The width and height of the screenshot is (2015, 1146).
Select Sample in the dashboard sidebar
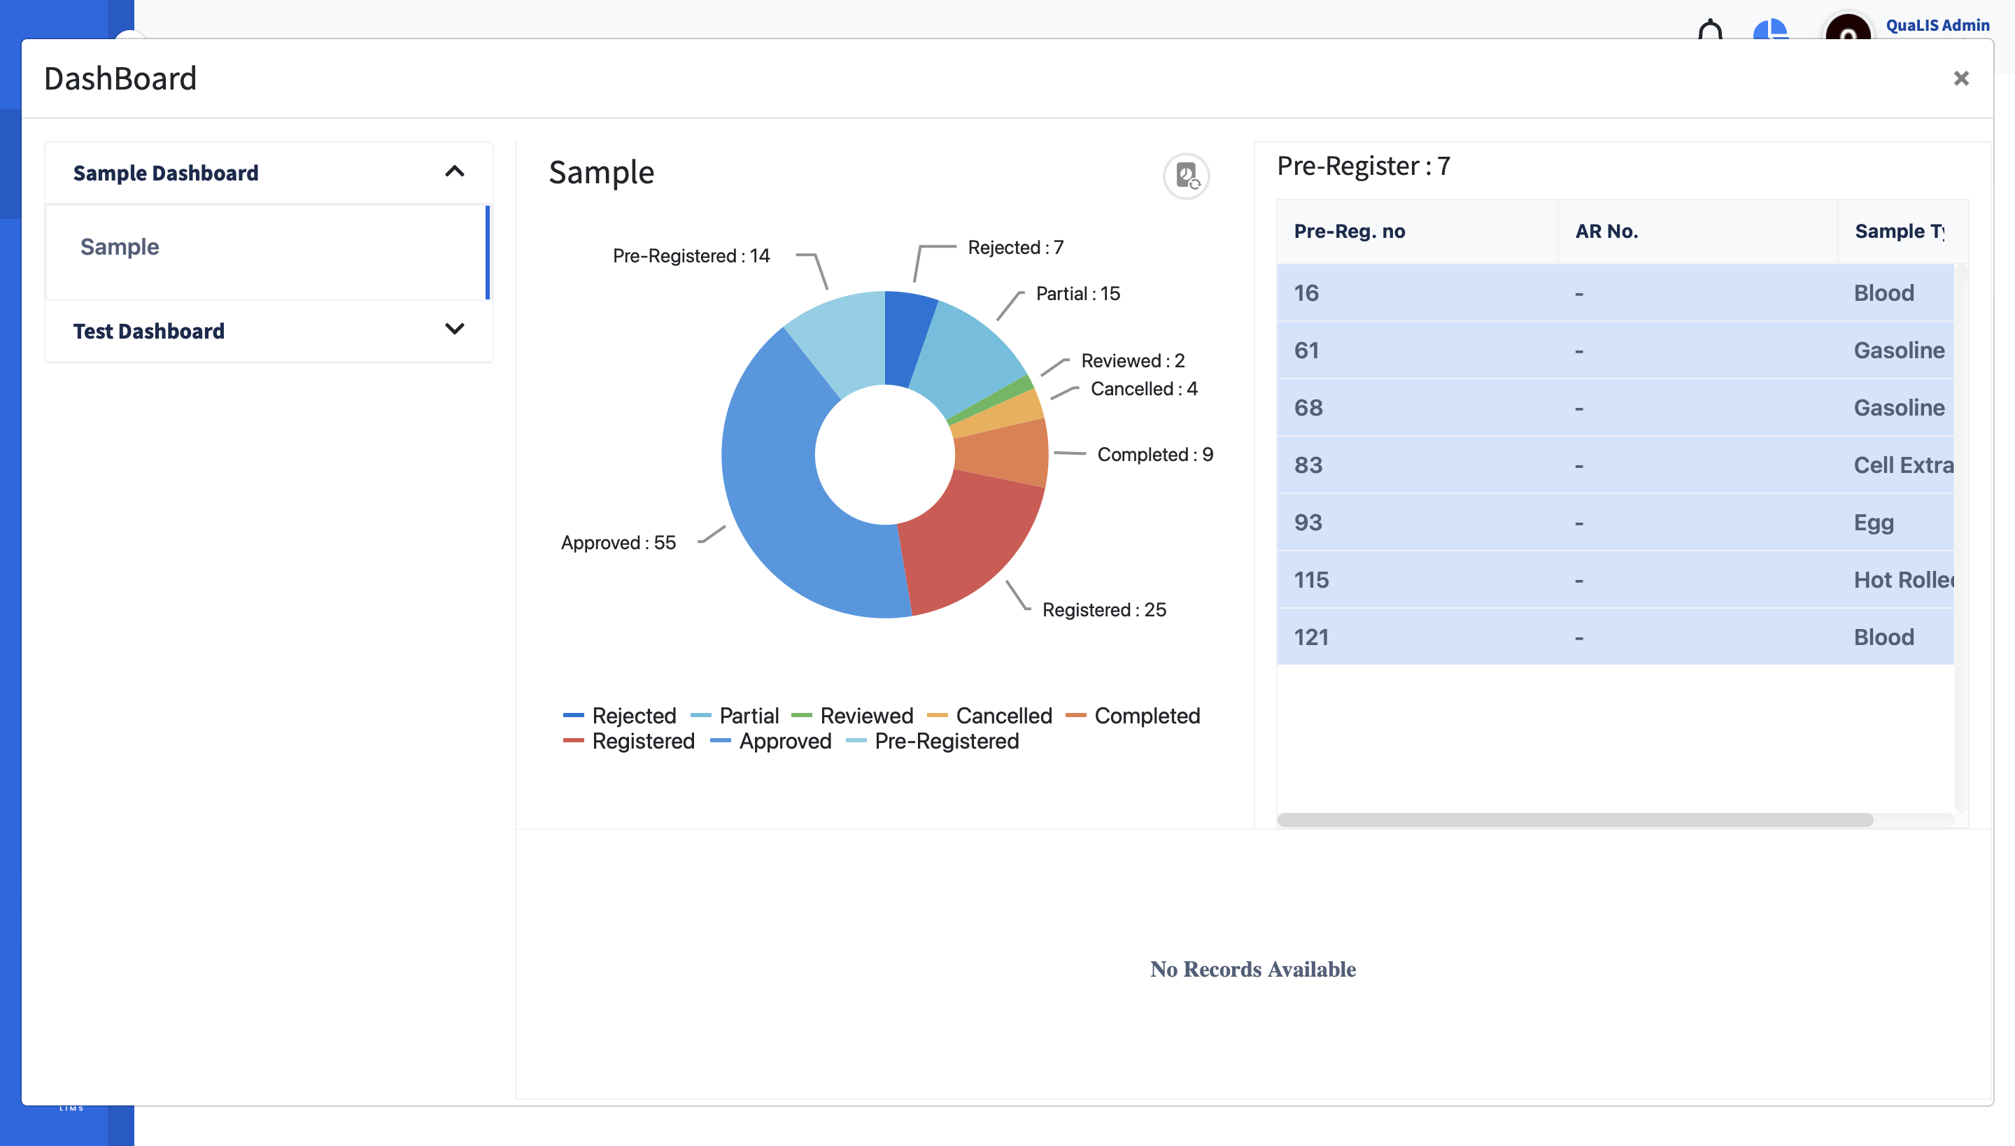pyautogui.click(x=120, y=246)
